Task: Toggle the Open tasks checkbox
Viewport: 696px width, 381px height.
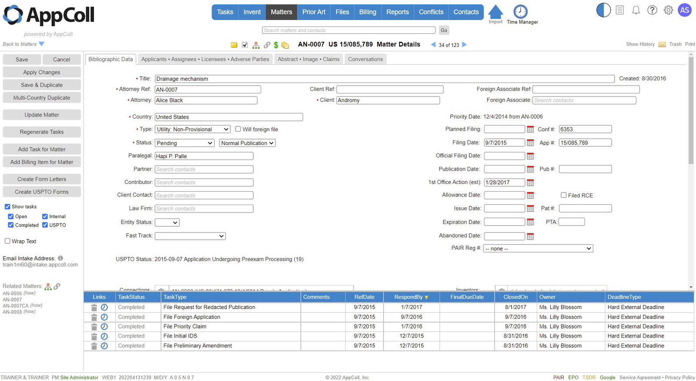Action: pyautogui.click(x=11, y=216)
